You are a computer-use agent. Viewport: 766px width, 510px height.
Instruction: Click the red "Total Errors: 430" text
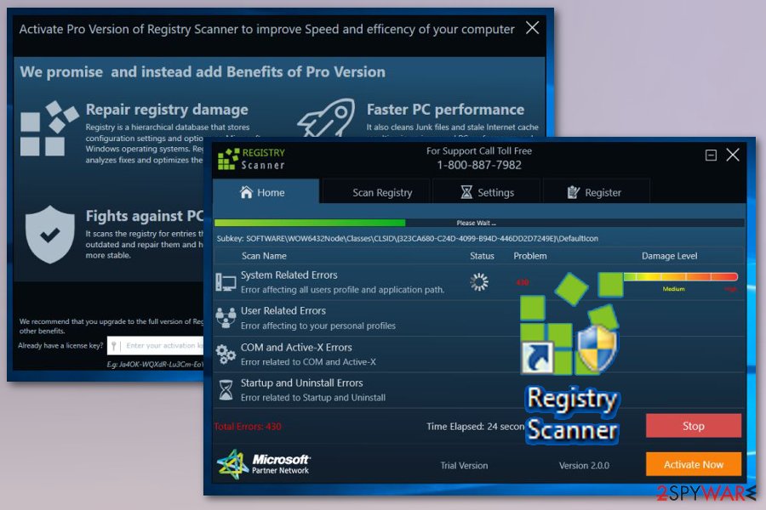coord(248,426)
